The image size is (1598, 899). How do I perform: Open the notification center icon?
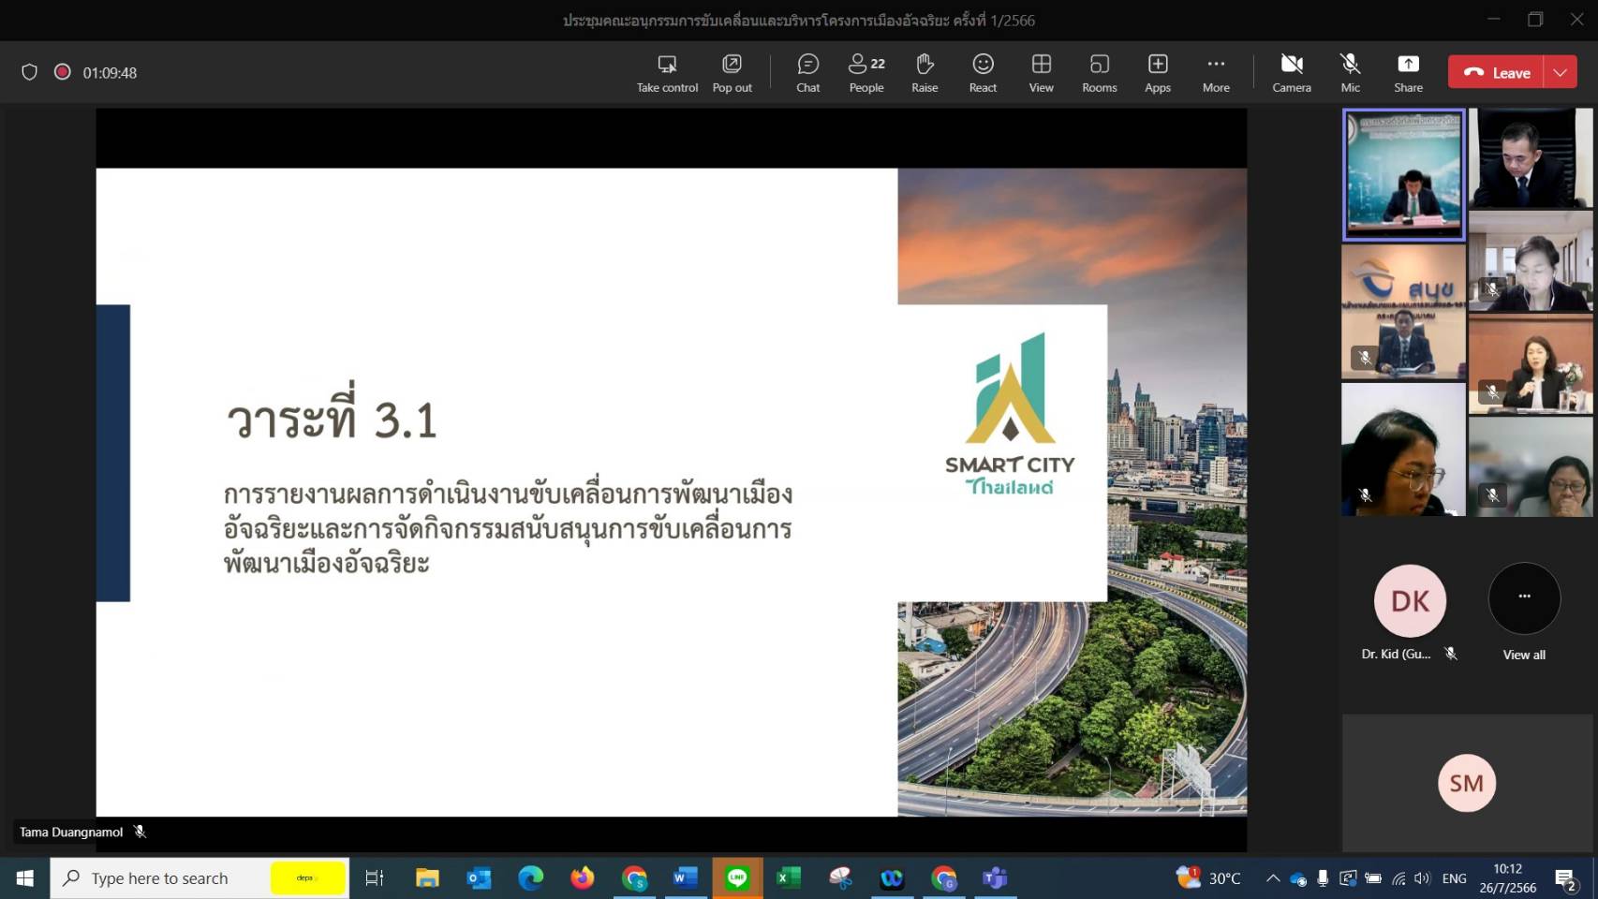click(x=1565, y=878)
